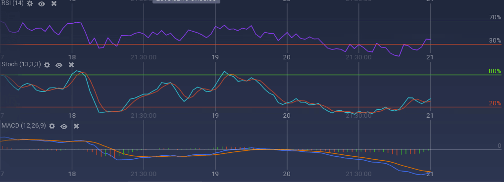Click the Stoch 80% level label

point(495,71)
